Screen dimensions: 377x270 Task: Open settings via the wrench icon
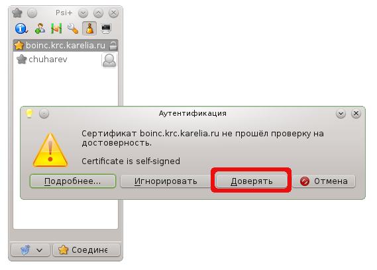coord(73,28)
